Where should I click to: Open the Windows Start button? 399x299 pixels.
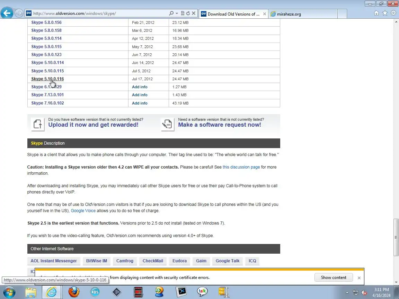click(9, 292)
